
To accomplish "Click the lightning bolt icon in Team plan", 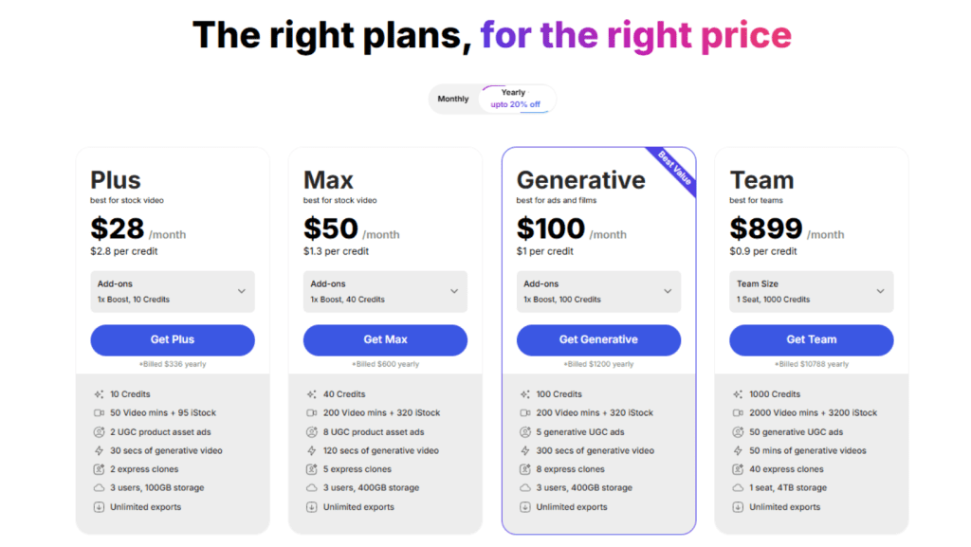I will coord(739,451).
